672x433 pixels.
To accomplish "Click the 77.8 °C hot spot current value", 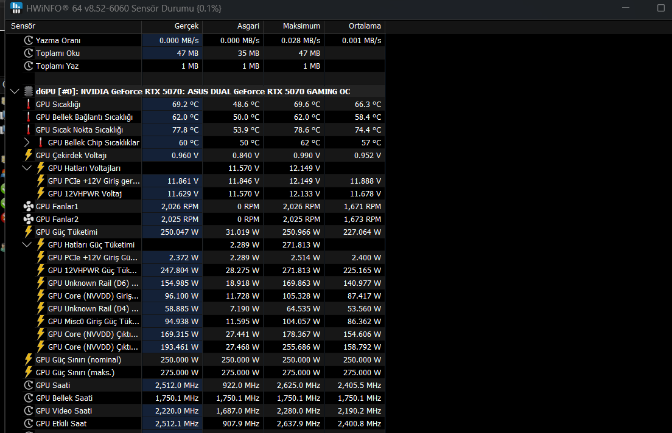I will click(185, 130).
